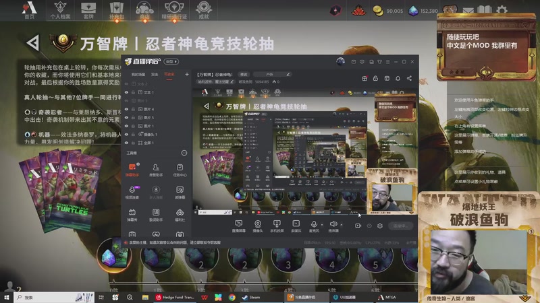Image resolution: width=540 pixels, height=303 pixels.
Task: Open the 歌词助手 tool
Action: coord(156,215)
